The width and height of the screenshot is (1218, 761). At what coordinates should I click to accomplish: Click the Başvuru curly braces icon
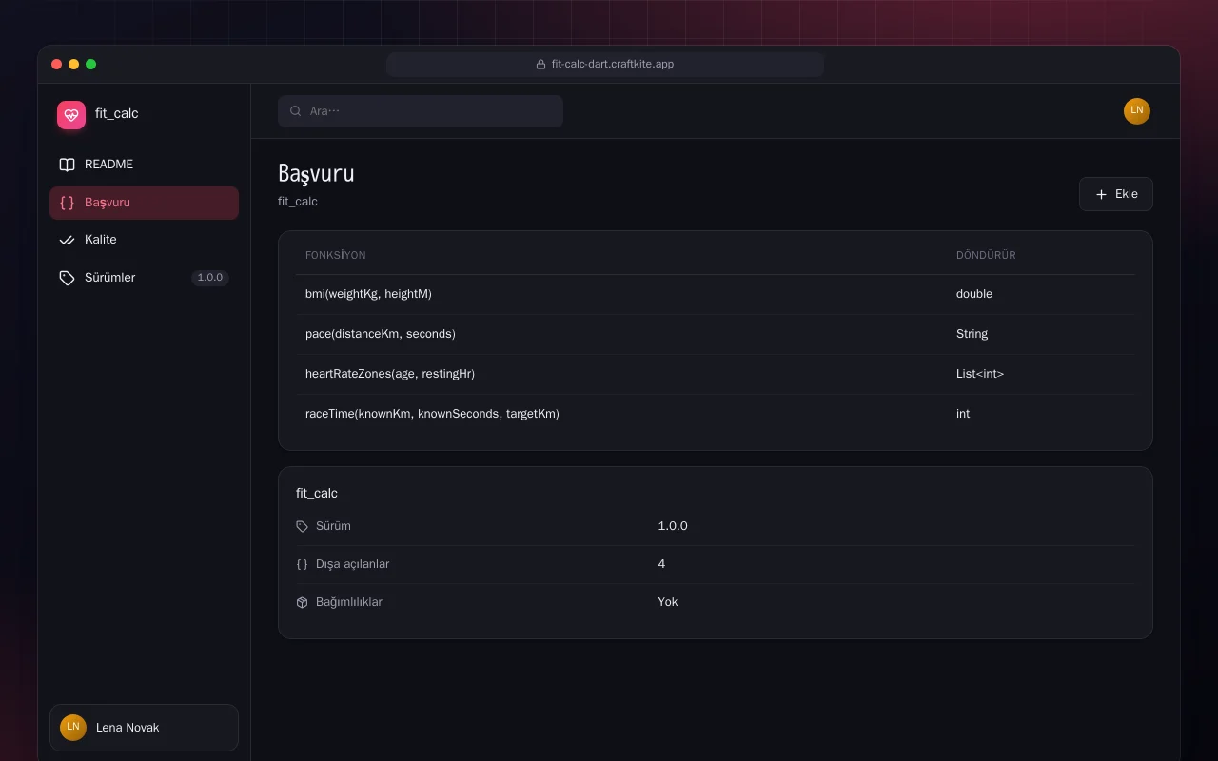pos(67,203)
